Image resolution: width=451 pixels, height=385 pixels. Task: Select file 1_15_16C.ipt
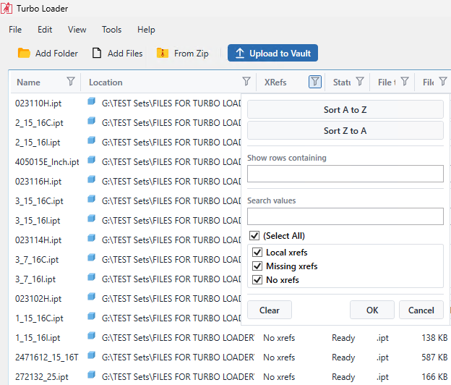[39, 318]
